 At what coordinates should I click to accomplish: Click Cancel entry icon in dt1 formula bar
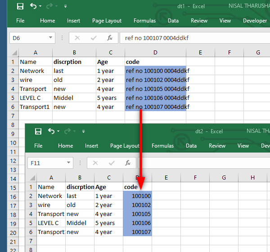point(77,38)
